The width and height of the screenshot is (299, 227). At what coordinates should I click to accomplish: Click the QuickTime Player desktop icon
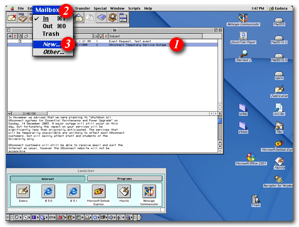[243, 36]
